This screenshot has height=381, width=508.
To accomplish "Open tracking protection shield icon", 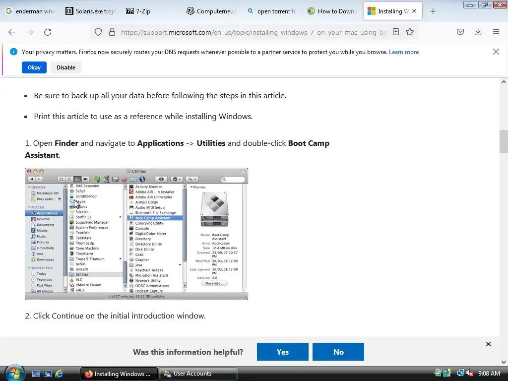I will click(x=98, y=32).
